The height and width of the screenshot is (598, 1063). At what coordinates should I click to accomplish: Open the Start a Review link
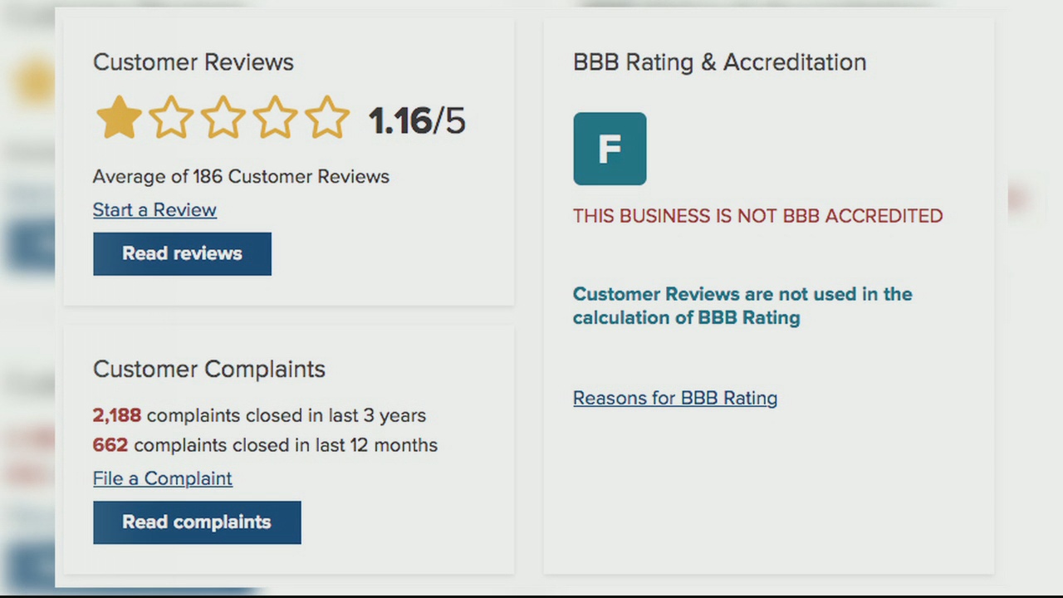[x=154, y=210]
